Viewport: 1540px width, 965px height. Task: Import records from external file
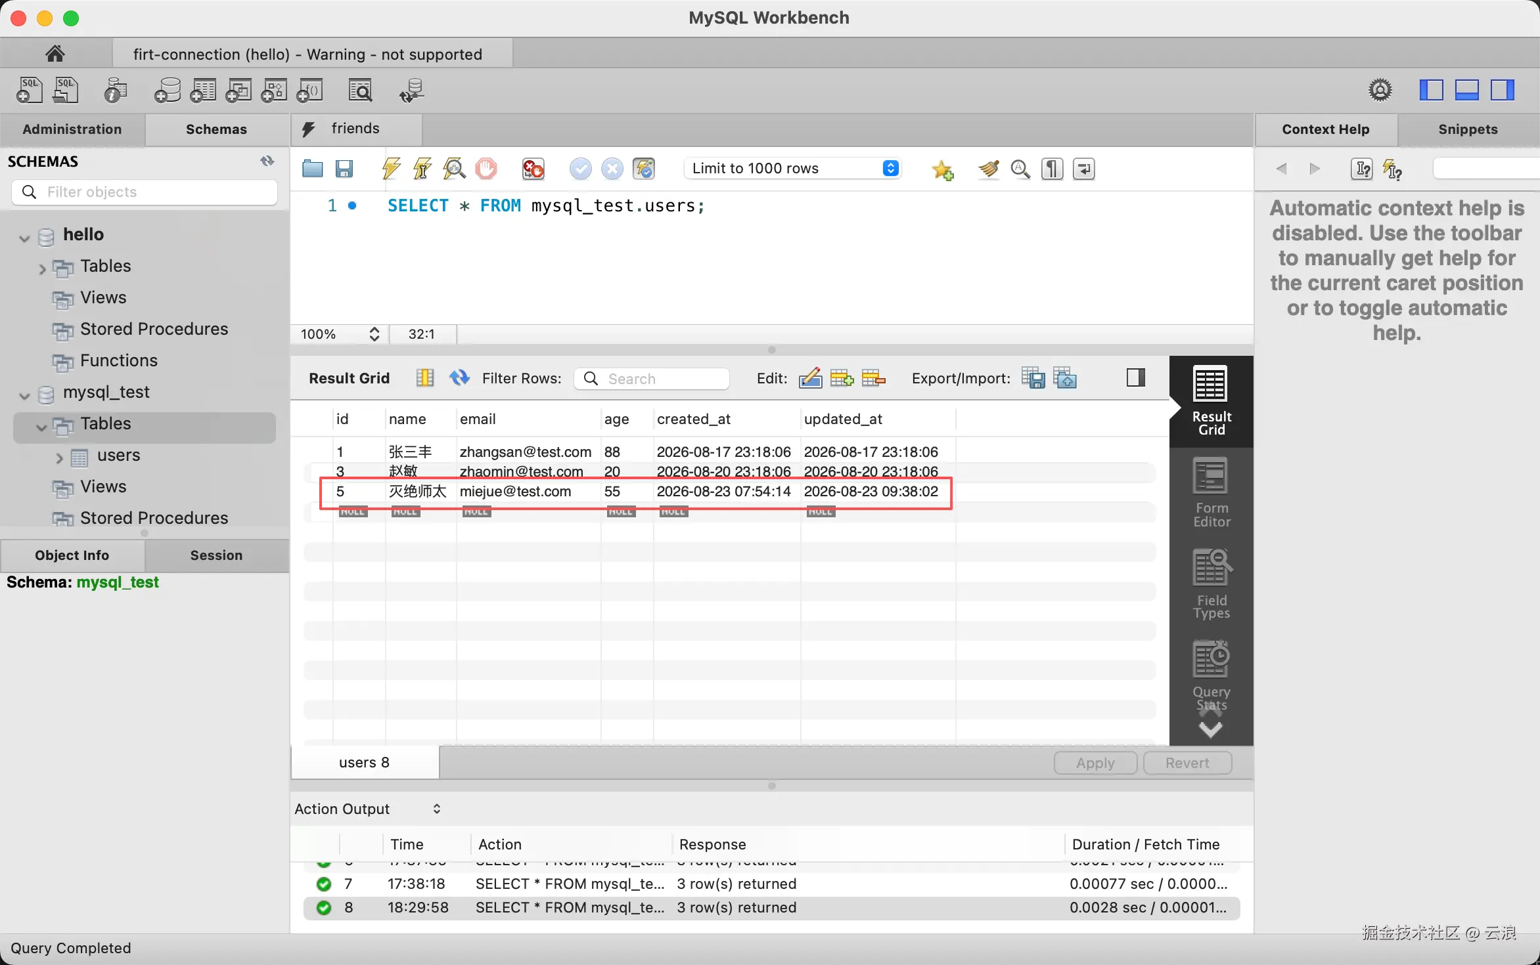[1065, 377]
